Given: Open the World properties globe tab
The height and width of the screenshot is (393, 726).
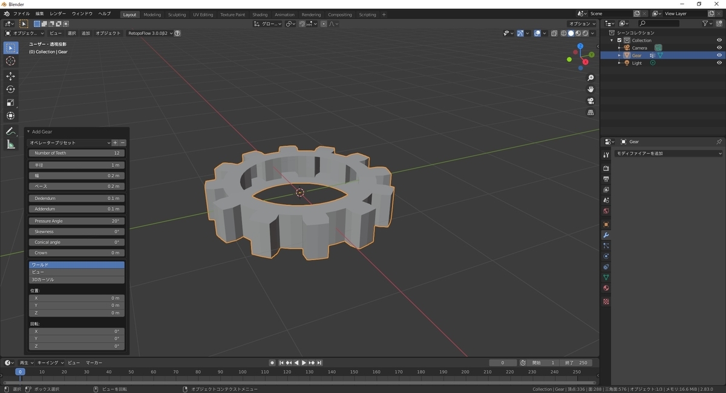Looking at the screenshot, I should coord(606,211).
